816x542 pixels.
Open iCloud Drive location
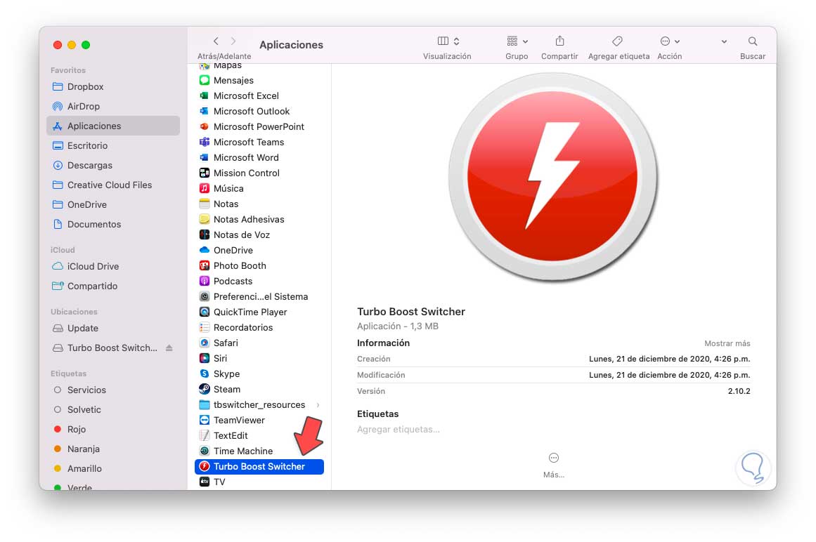coord(113,267)
